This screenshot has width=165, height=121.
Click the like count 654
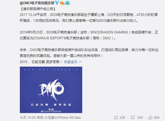pos(157,118)
